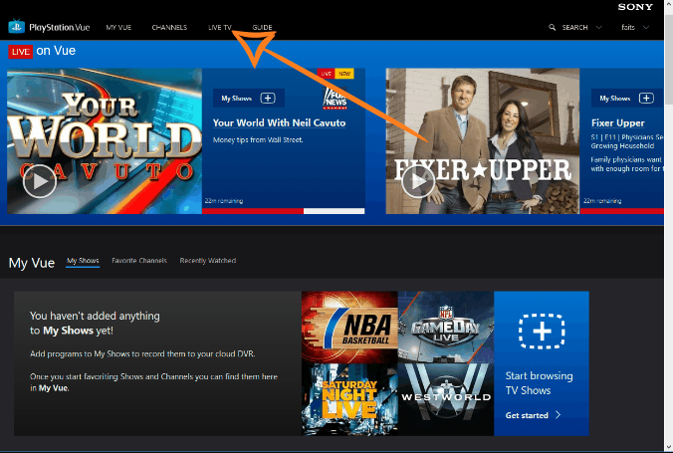
Task: Click the dashed plus browse shows icon
Action: tap(542, 332)
